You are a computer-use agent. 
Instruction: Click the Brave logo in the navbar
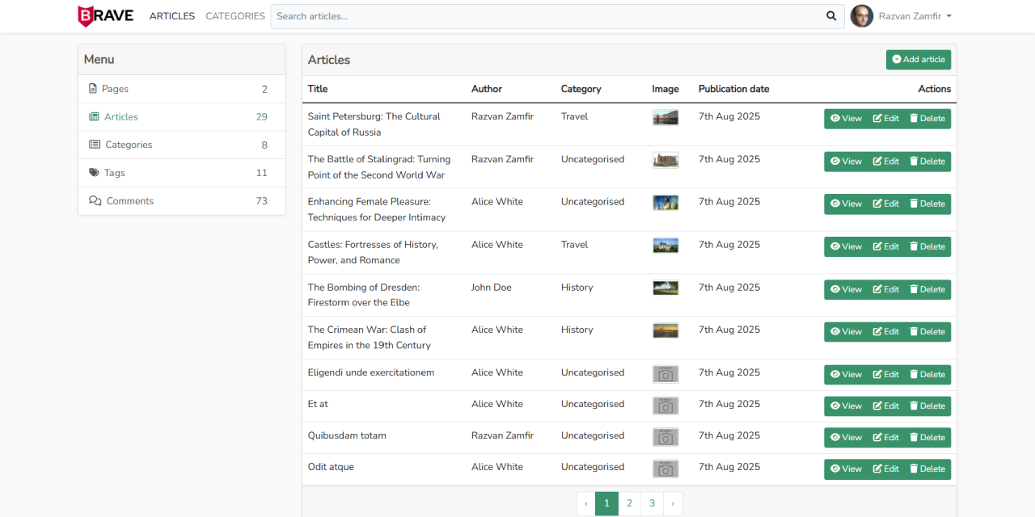[x=105, y=16]
